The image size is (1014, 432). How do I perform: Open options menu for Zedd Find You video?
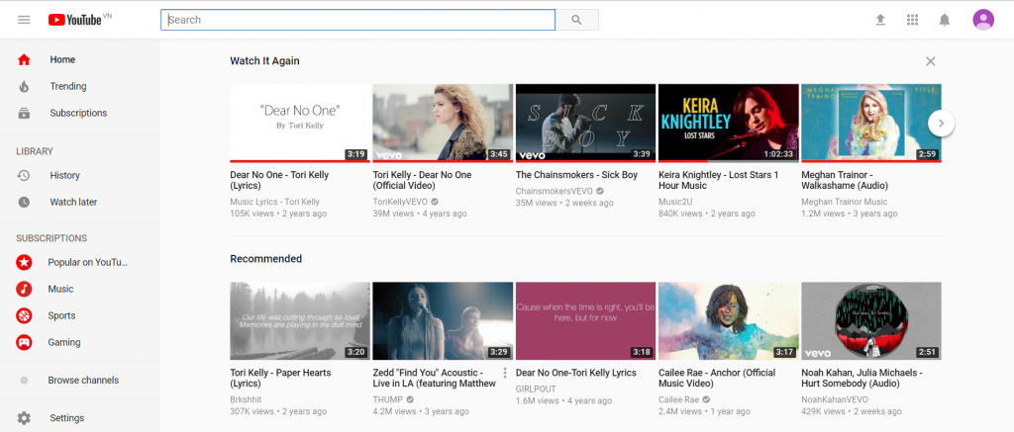click(x=505, y=373)
